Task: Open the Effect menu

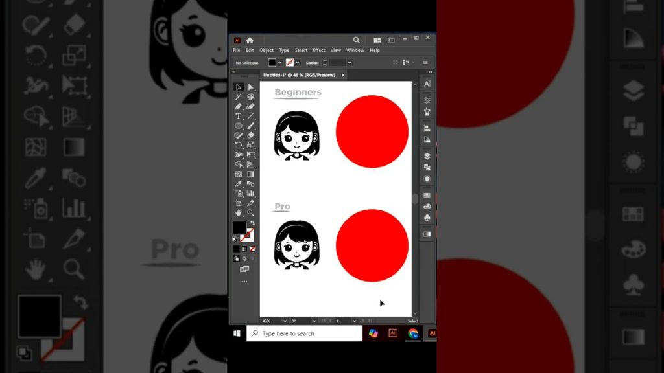Action: [x=318, y=50]
